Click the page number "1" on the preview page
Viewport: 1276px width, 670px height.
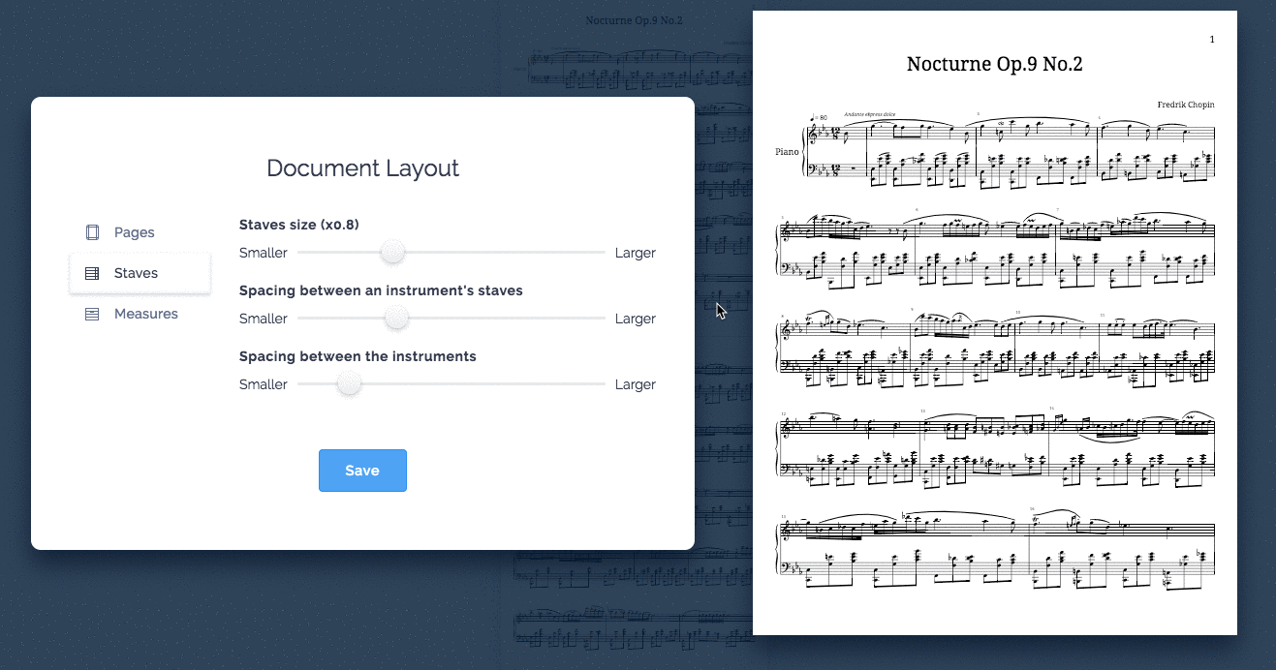click(x=1212, y=40)
